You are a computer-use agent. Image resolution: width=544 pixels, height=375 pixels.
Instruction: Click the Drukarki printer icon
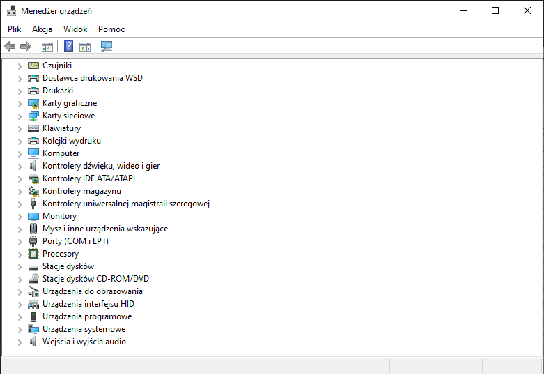(33, 91)
